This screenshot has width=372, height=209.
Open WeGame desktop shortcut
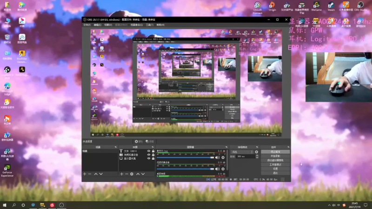click(316, 7)
